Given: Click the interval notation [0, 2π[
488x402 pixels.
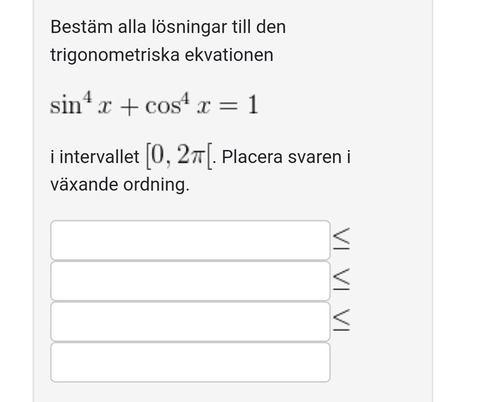Looking at the screenshot, I should (x=179, y=157).
